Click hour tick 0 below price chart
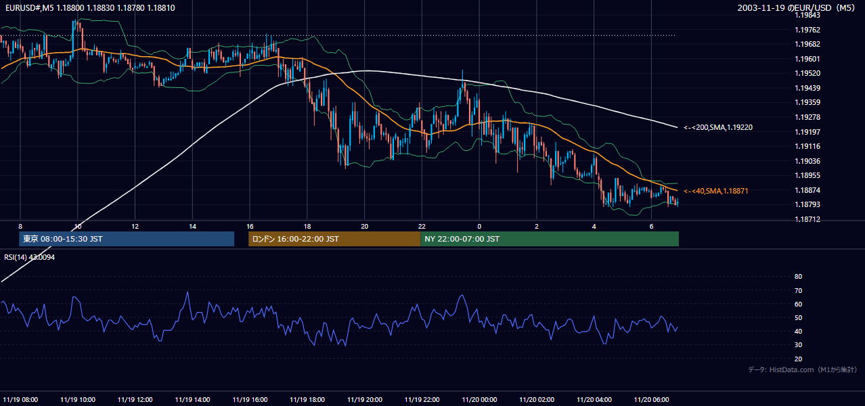 479,226
